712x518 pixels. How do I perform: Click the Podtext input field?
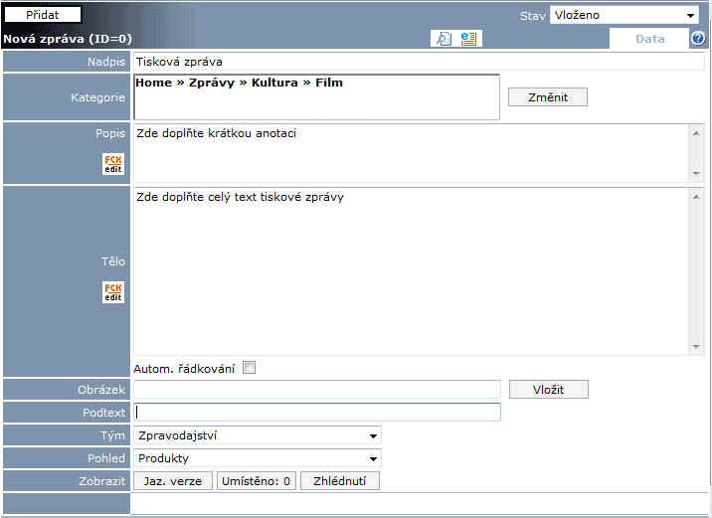tap(317, 413)
